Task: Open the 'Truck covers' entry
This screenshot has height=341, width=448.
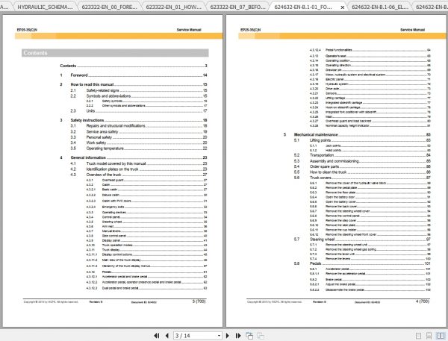Action: click(x=320, y=178)
